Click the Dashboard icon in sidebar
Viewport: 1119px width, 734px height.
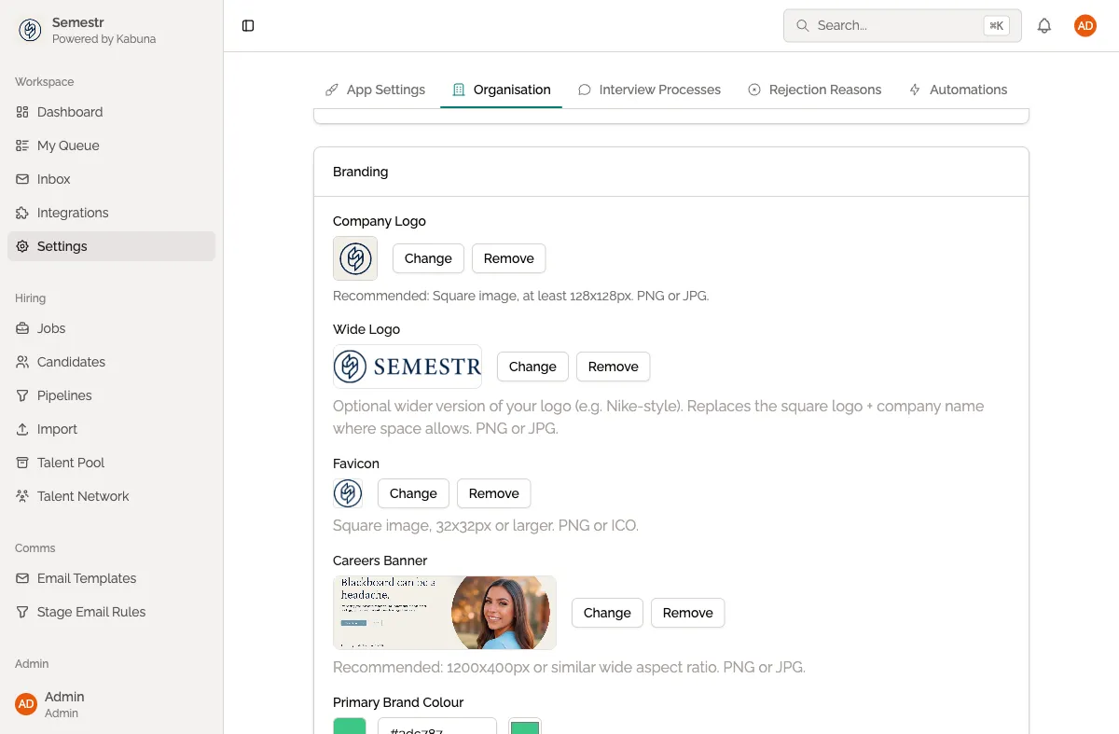pos(22,112)
